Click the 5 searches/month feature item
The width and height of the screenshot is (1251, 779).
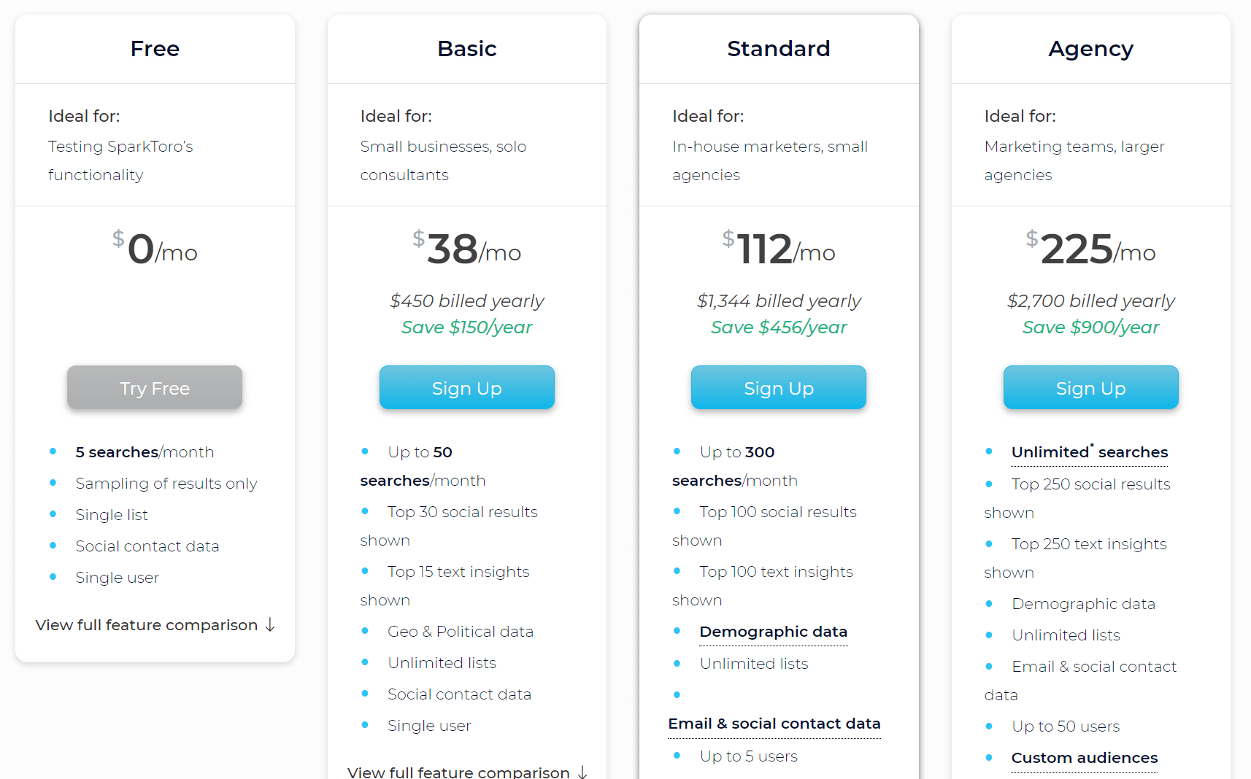pos(145,452)
